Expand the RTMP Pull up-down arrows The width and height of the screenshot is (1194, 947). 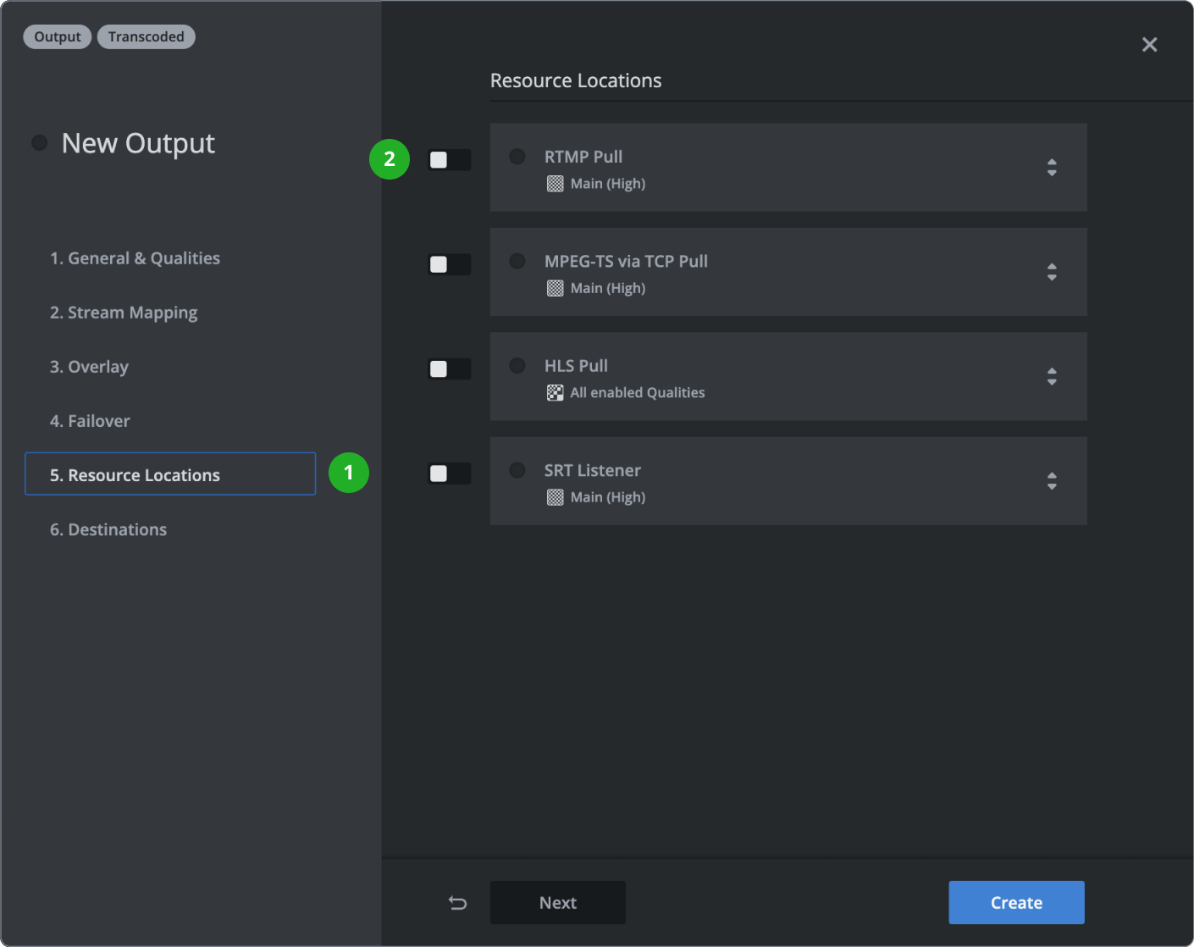point(1052,168)
